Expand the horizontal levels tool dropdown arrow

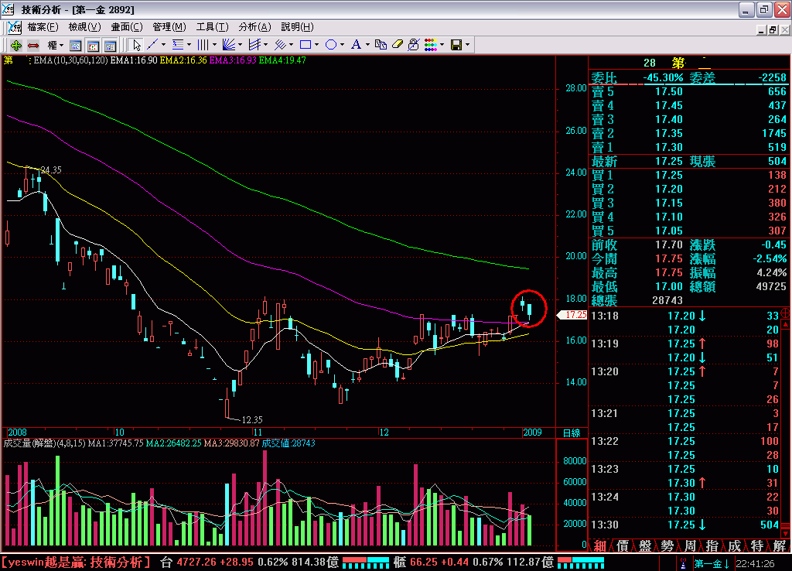tap(189, 45)
